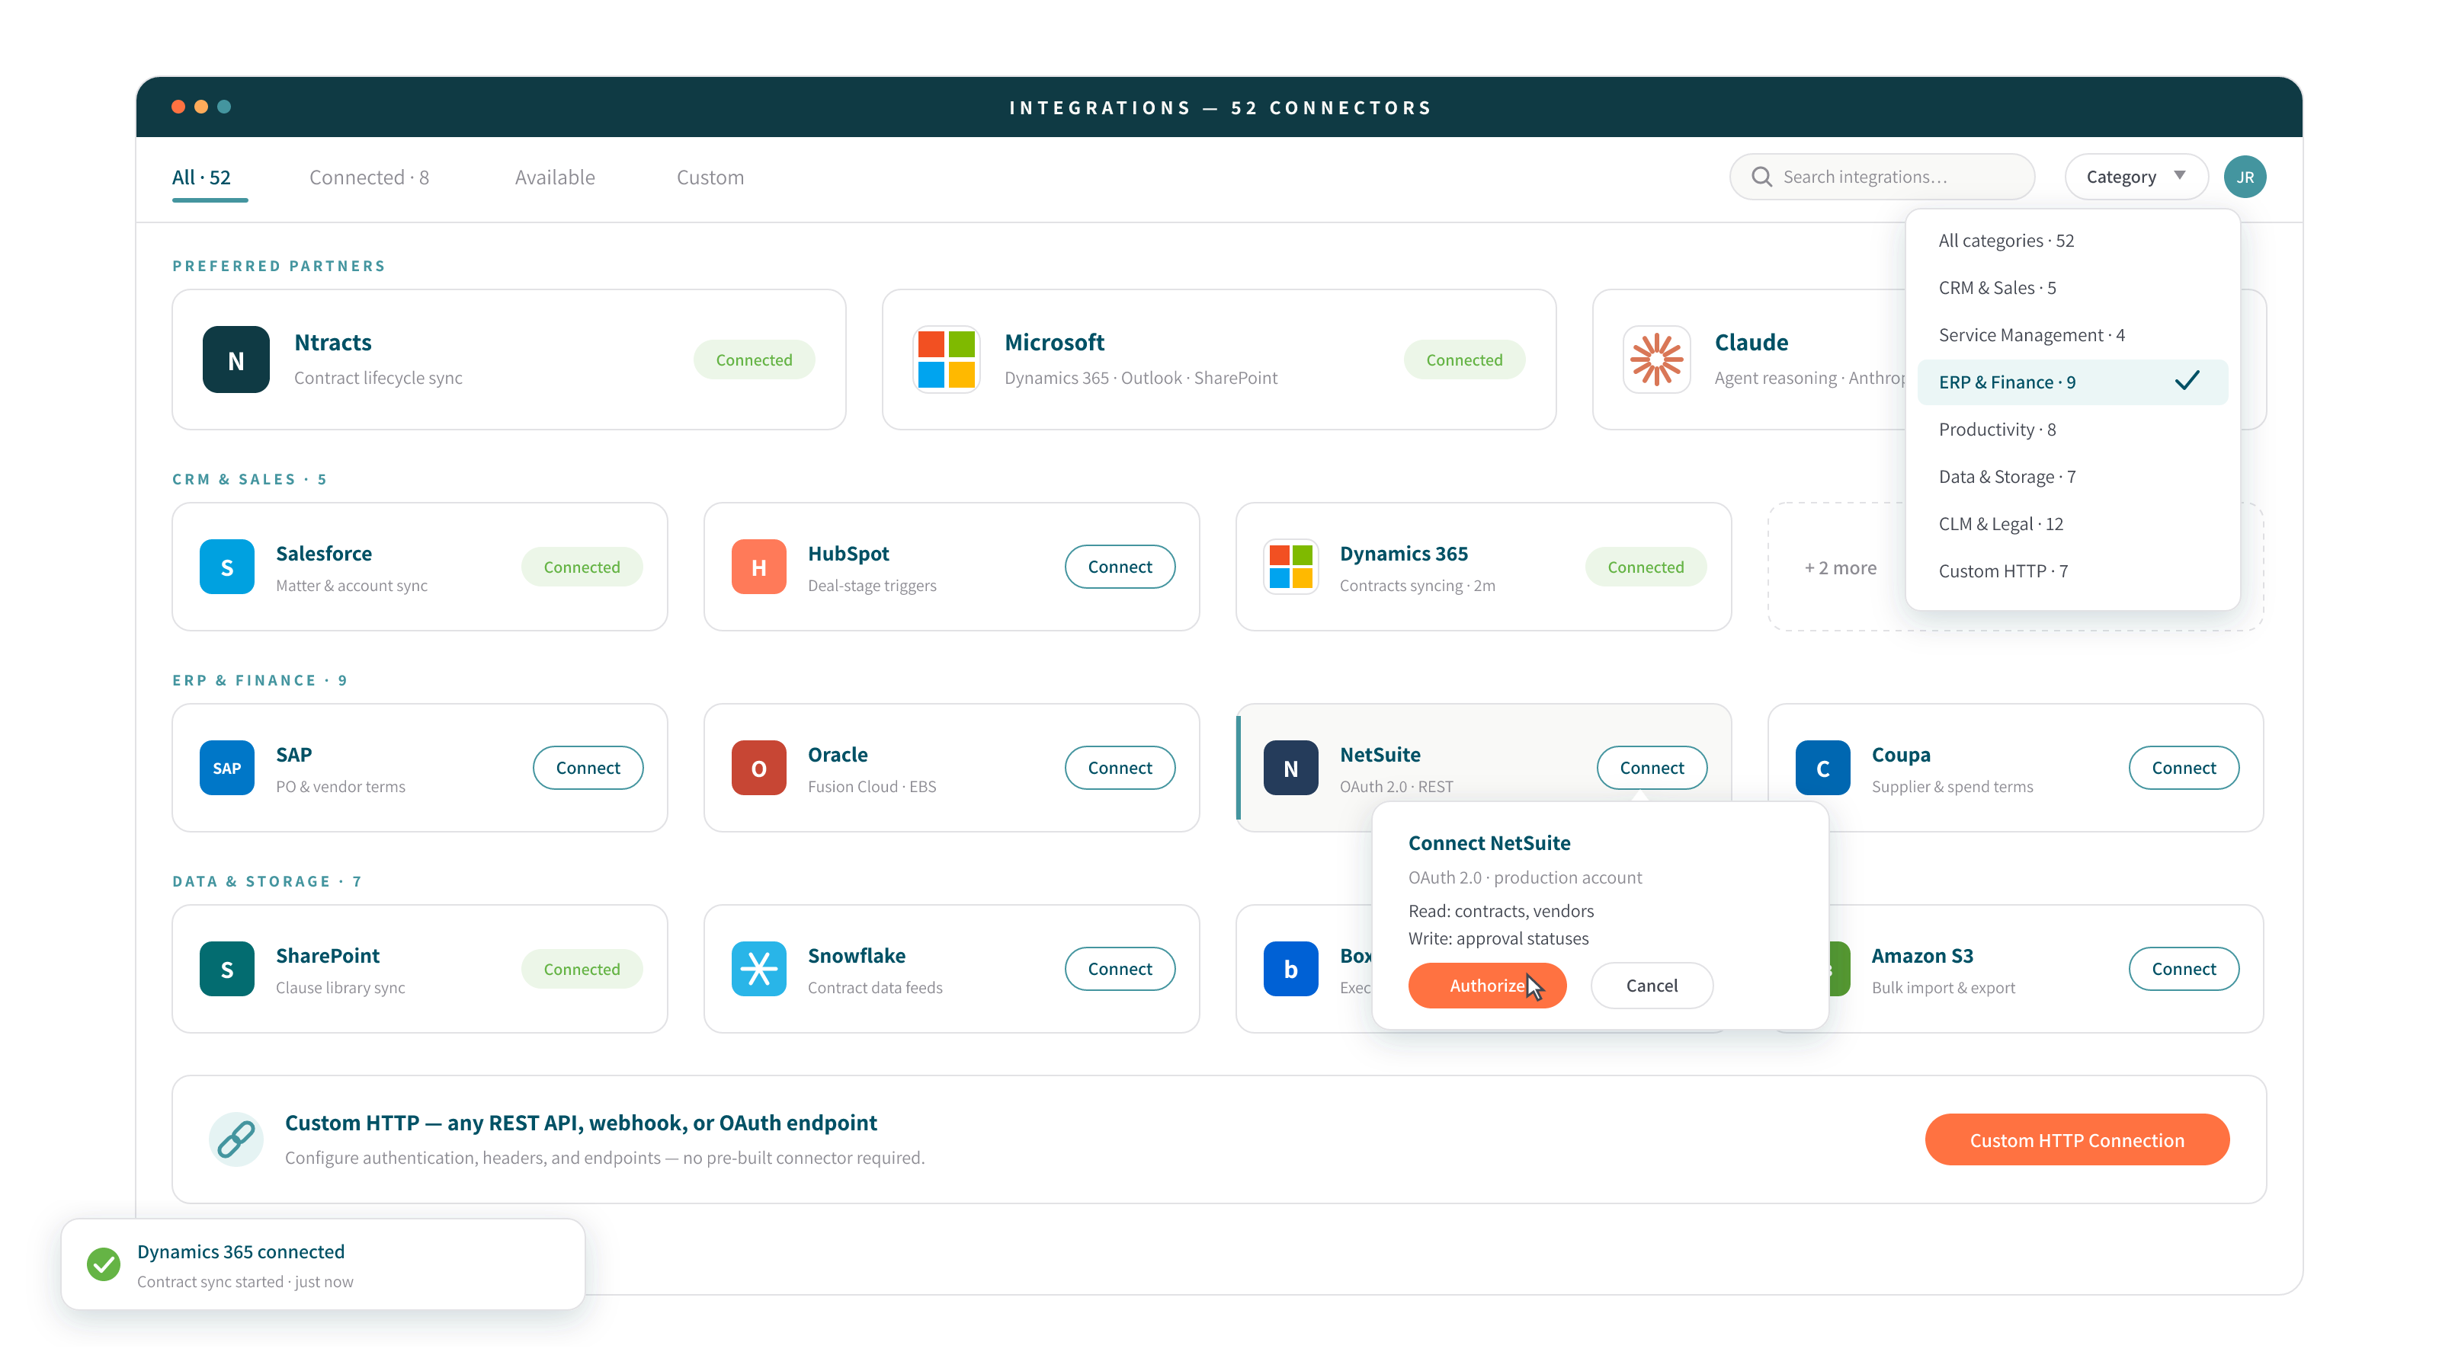
Task: Connect the HubSpot integration
Action: click(1119, 567)
